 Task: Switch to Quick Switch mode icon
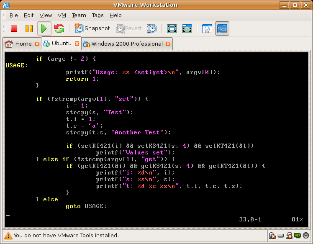click(187, 28)
